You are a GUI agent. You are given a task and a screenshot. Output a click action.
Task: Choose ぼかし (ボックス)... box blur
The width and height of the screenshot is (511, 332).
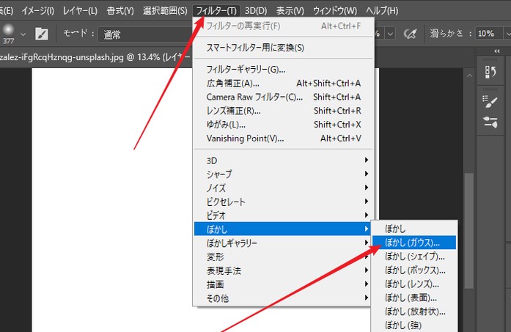click(x=414, y=270)
